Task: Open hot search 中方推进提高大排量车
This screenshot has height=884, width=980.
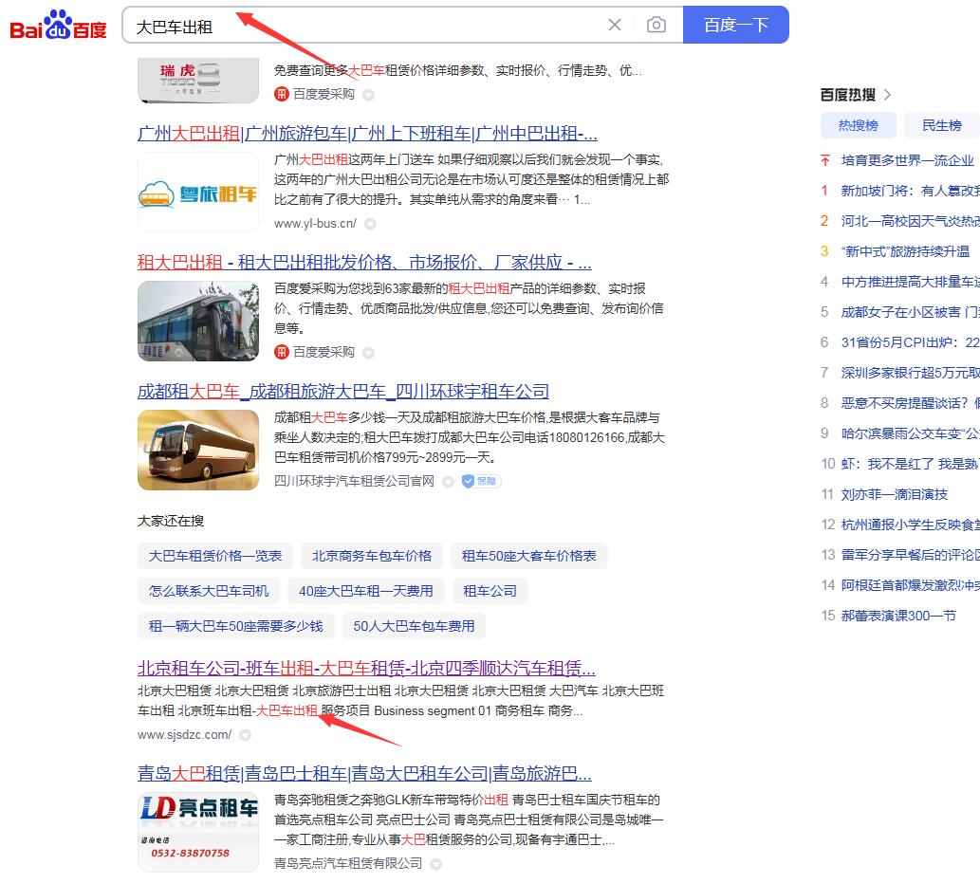Action: [911, 282]
